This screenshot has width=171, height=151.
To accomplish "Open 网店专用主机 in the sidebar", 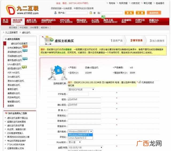I will tap(14, 97).
